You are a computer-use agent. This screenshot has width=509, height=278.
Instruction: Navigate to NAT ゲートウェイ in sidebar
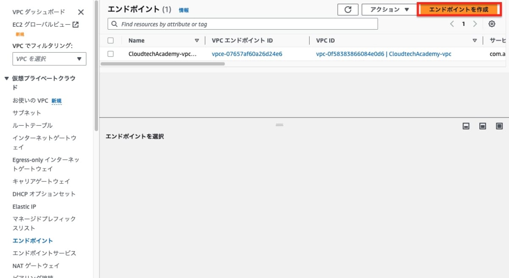click(x=36, y=266)
